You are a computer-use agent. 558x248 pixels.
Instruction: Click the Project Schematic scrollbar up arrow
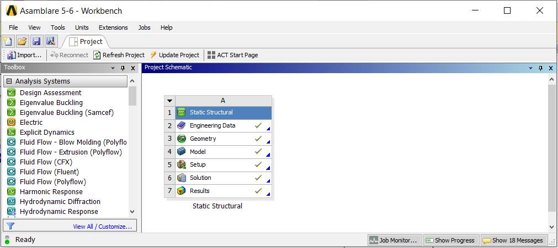(551, 80)
